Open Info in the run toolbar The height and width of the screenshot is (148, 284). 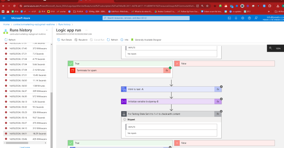point(125,40)
